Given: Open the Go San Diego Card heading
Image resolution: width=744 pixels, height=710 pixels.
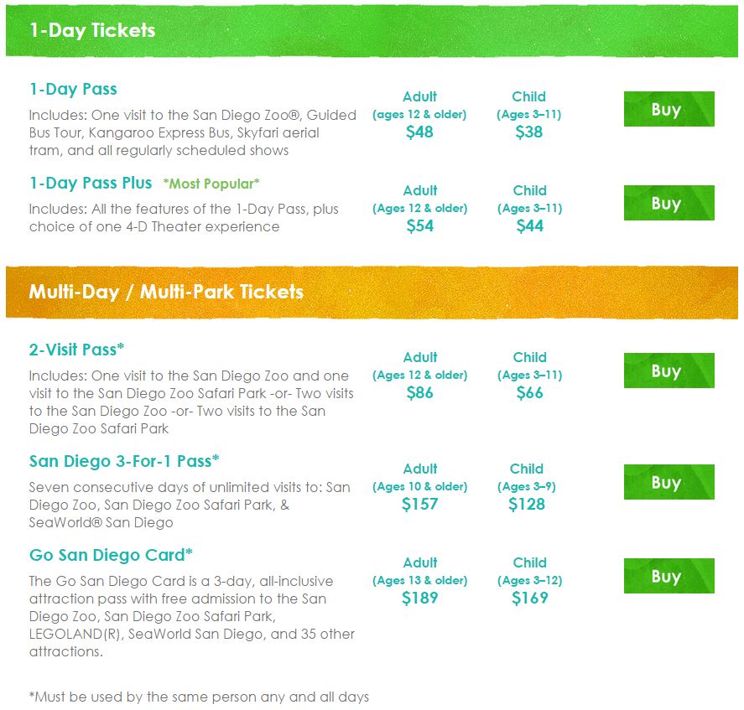Looking at the screenshot, I should click(x=111, y=555).
